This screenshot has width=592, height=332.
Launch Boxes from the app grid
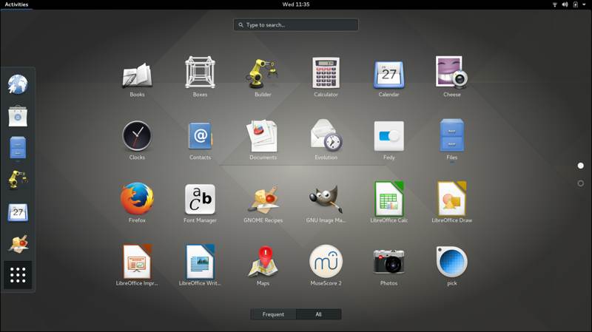click(200, 77)
